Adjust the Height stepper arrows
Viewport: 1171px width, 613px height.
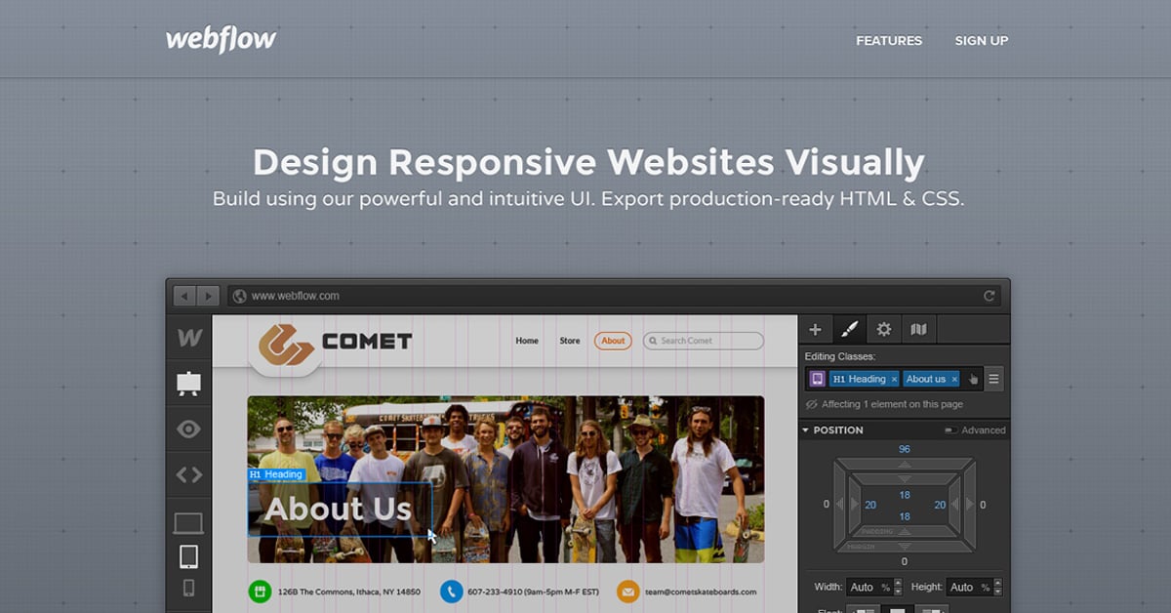click(x=998, y=587)
